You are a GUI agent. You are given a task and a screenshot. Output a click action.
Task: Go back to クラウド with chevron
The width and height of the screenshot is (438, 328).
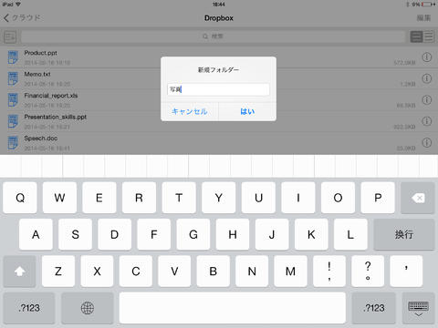click(22, 18)
